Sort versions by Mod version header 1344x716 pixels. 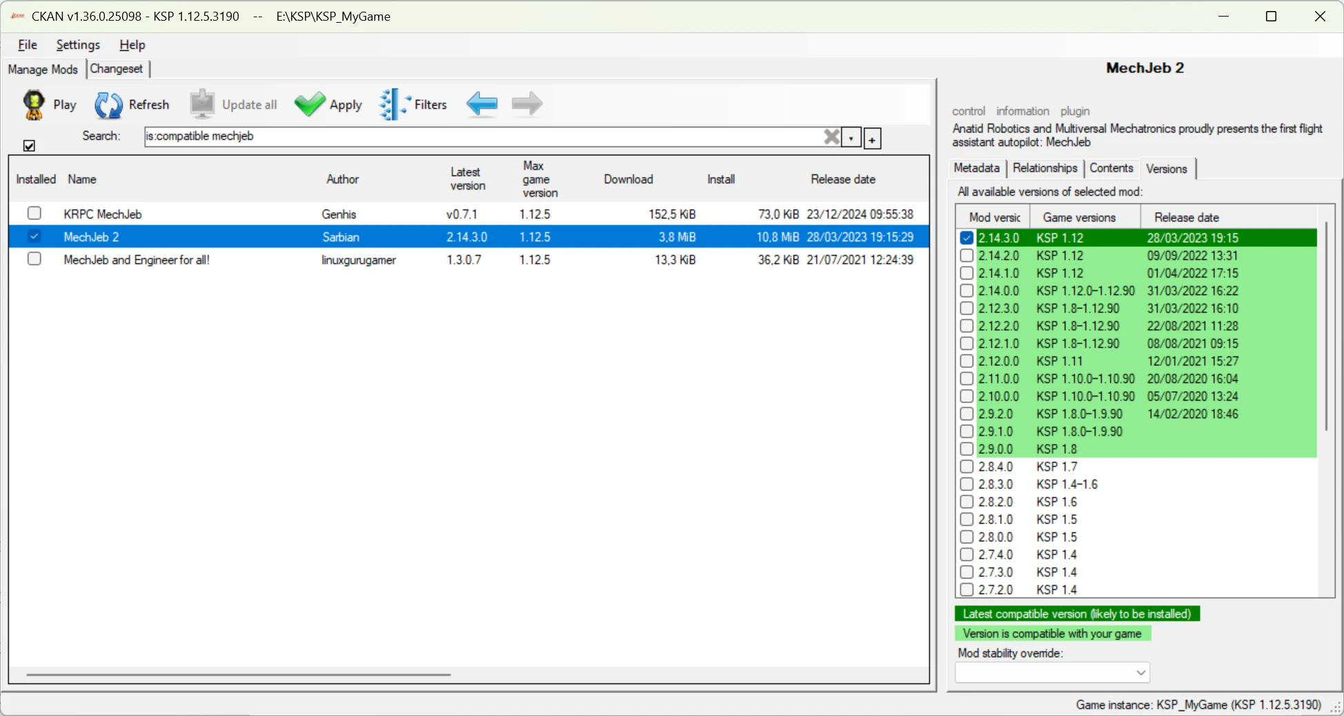pyautogui.click(x=994, y=217)
